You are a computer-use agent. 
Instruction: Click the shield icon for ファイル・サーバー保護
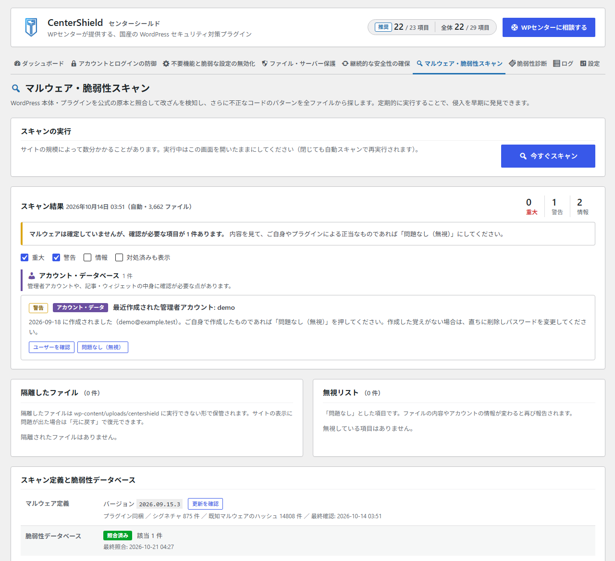coord(265,63)
